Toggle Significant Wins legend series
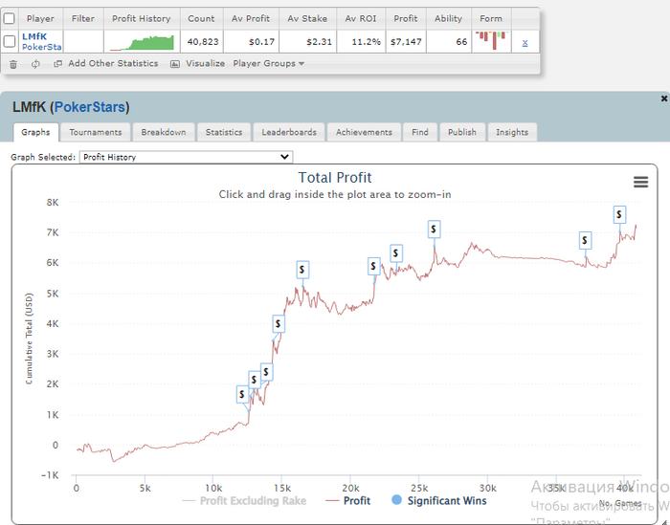Screen dimensions: 670x525 coord(439,501)
